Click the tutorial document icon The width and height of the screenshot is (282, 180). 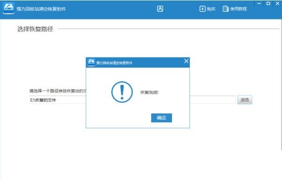226,9
